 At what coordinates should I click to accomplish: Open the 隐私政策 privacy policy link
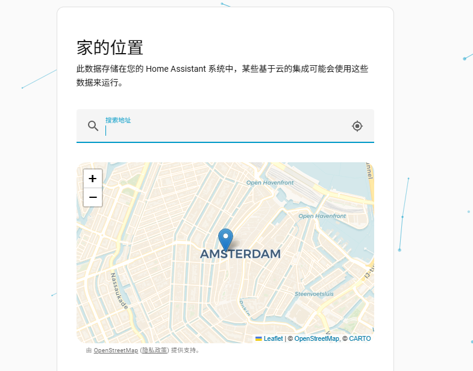click(155, 350)
